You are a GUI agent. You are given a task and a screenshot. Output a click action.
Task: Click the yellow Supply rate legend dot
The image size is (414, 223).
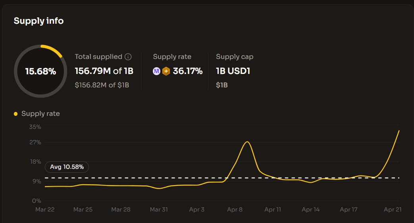tap(15, 114)
